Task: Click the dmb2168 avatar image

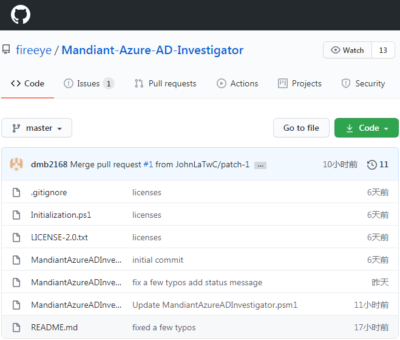Action: click(17, 164)
